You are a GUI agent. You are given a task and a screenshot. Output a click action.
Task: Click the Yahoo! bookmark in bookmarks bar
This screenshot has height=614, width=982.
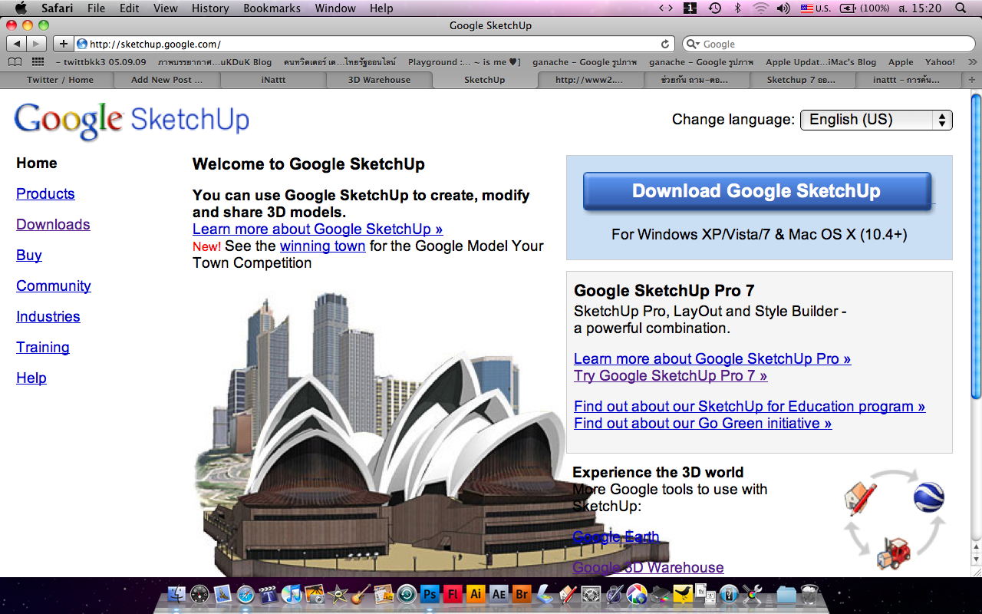tap(940, 62)
